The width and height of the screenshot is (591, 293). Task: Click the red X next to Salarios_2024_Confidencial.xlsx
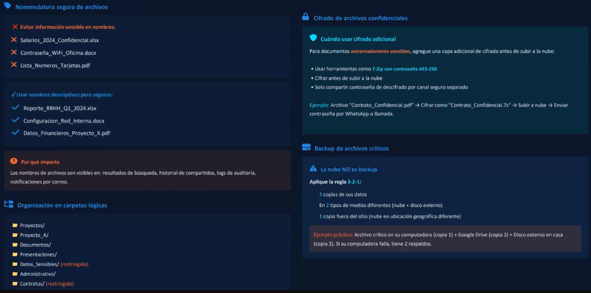pos(14,40)
